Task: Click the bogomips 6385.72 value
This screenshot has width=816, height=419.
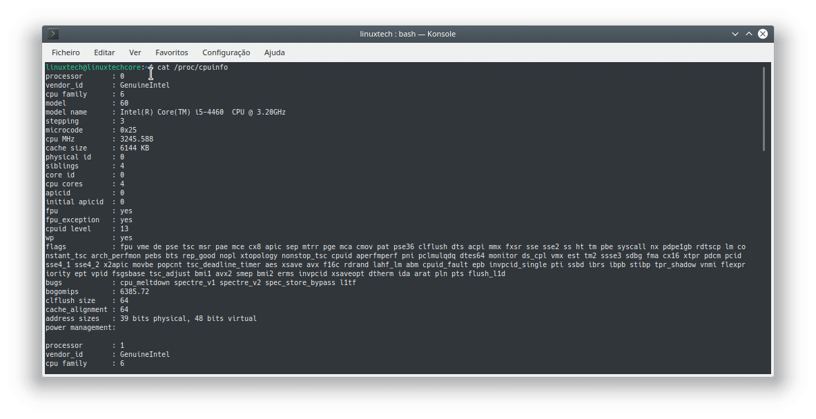Action: (134, 292)
